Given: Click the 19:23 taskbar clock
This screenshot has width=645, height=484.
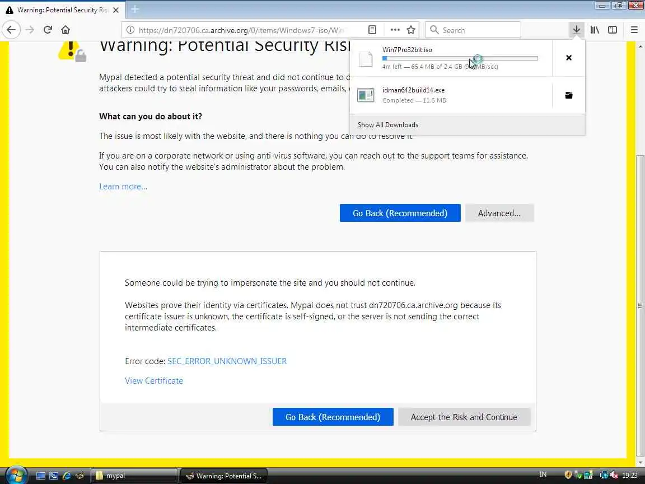Looking at the screenshot, I should 630,476.
